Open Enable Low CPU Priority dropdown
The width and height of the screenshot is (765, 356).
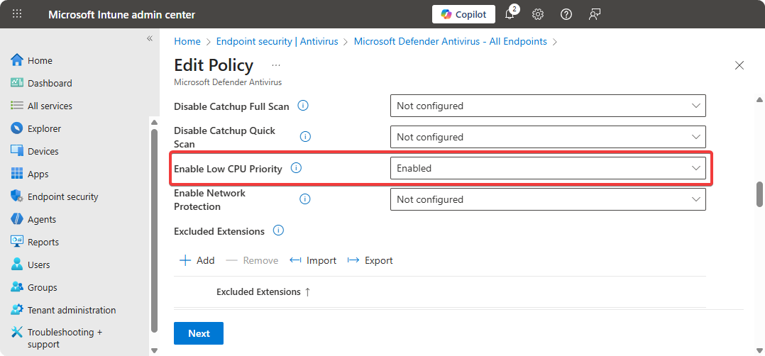pyautogui.click(x=548, y=168)
